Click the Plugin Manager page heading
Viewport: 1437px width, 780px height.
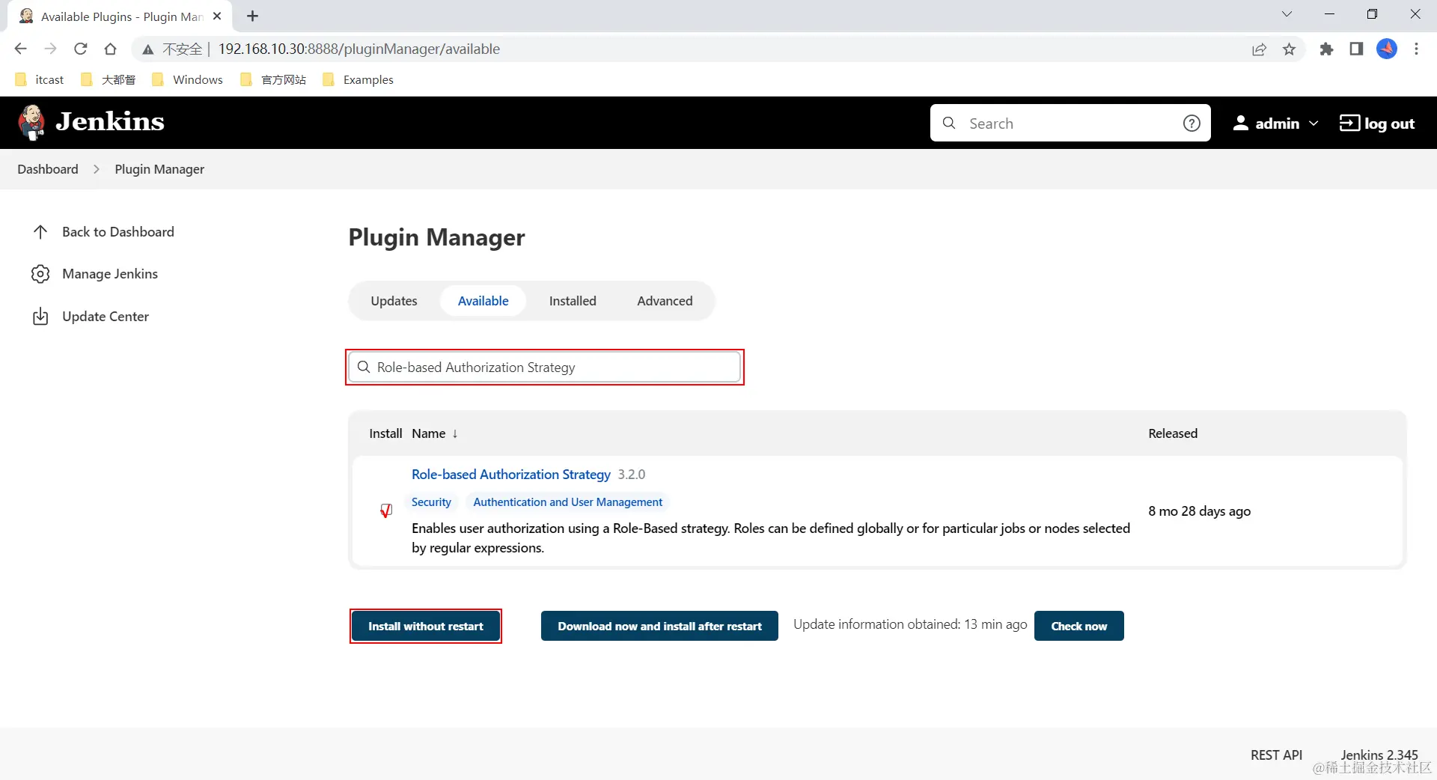click(437, 237)
